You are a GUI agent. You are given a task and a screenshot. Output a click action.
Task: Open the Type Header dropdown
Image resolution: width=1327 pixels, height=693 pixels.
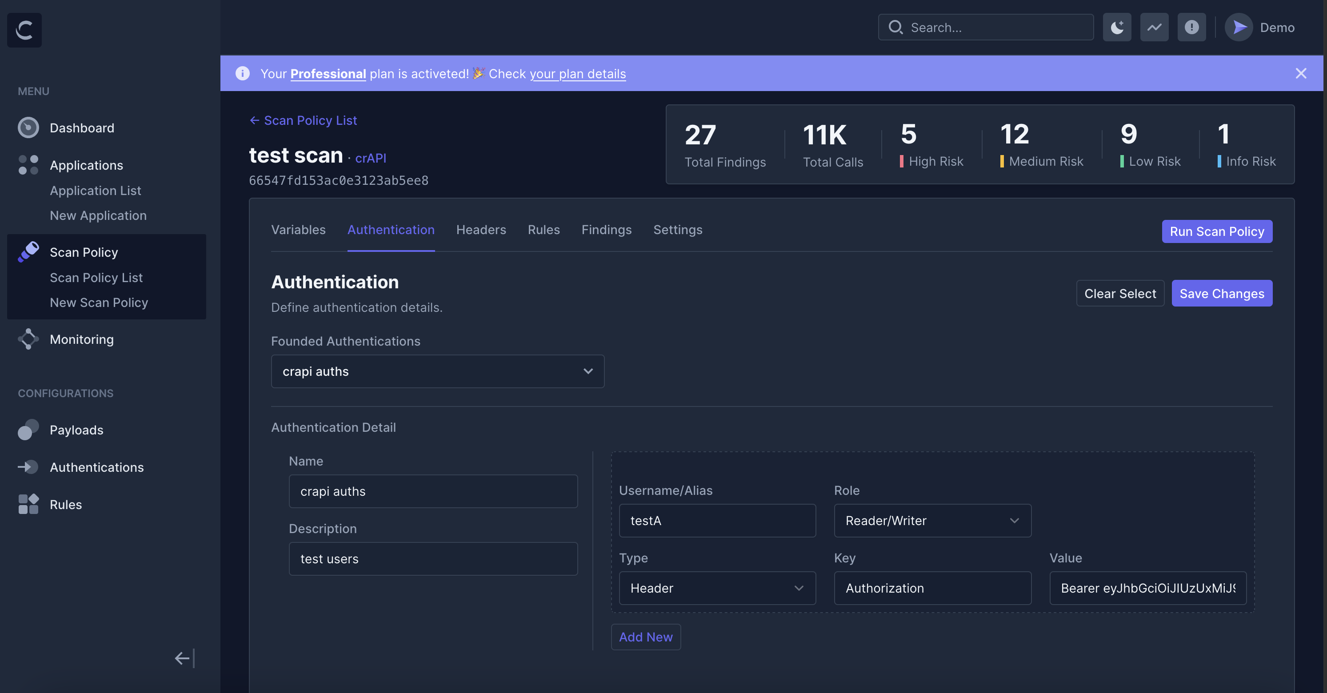point(717,588)
